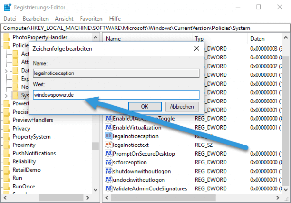The height and width of the screenshot is (203, 291).
Task: Click the EnableVirtualization DWORD icon
Action: [x=108, y=128]
